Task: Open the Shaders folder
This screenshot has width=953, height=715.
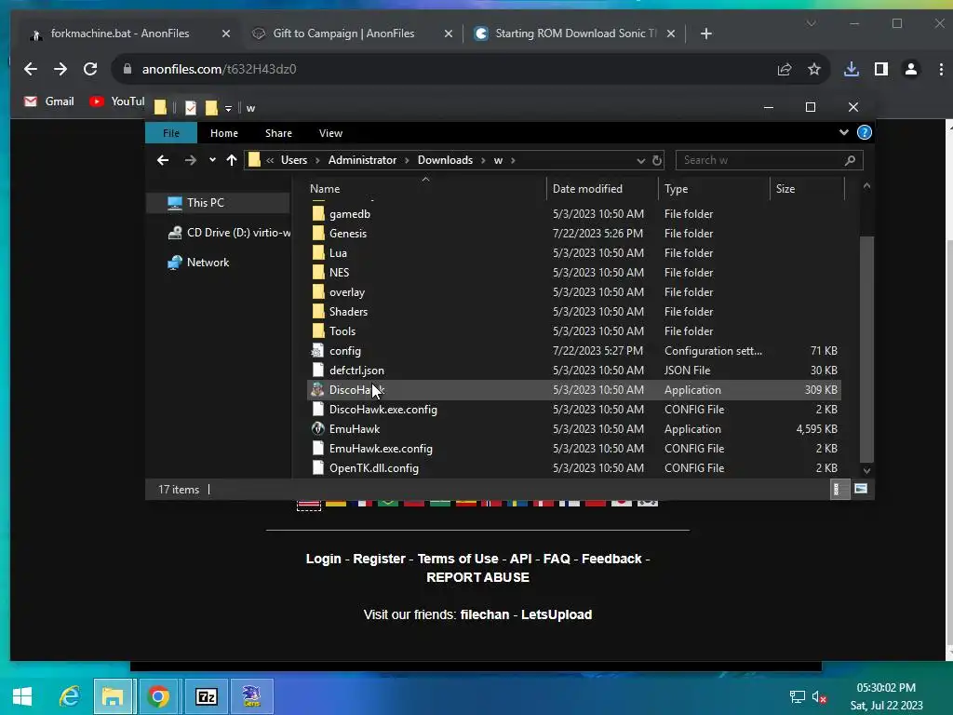Action: coord(348,311)
